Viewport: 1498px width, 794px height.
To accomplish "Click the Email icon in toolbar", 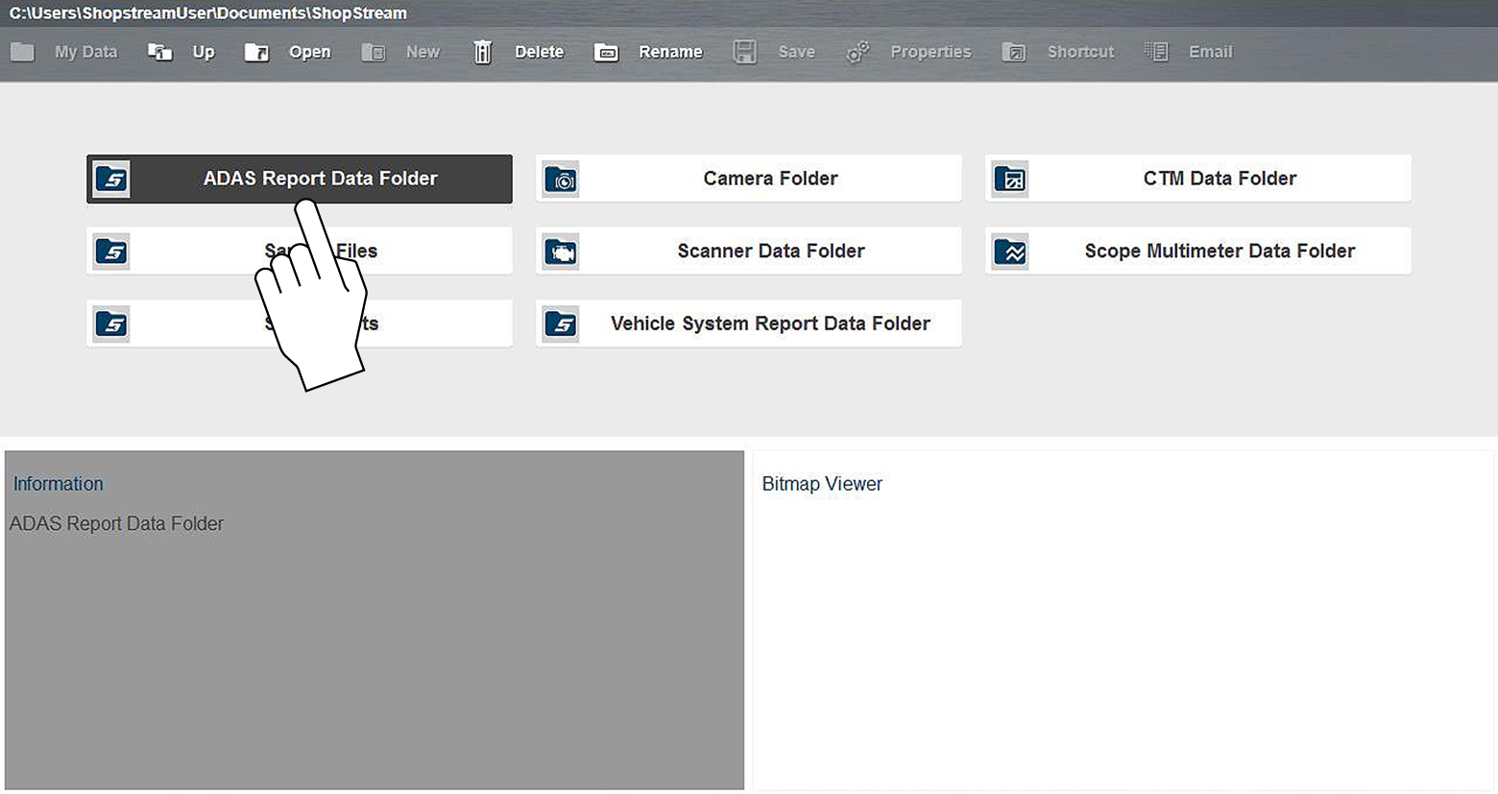I will coord(1156,52).
